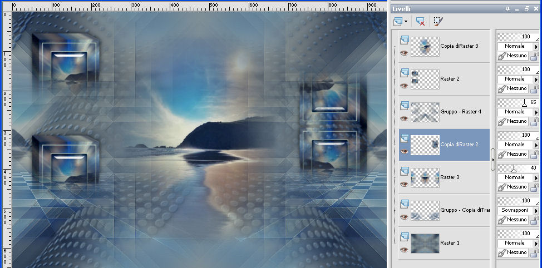Viewport: 542px width, 268px height.
Task: Click the Nessuno link toggle for Gruppo - Copia diTrama
Action: click(x=513, y=220)
